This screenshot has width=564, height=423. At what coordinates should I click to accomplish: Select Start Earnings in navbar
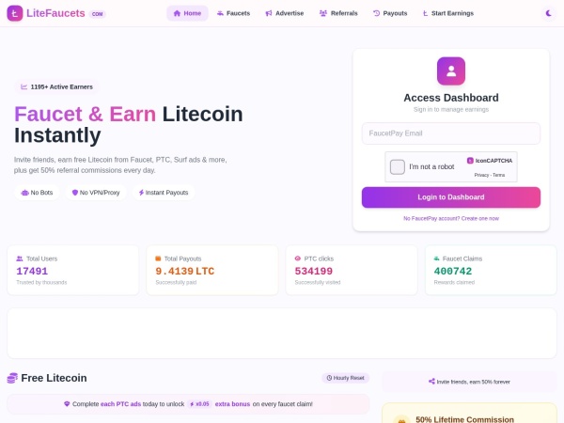447,13
